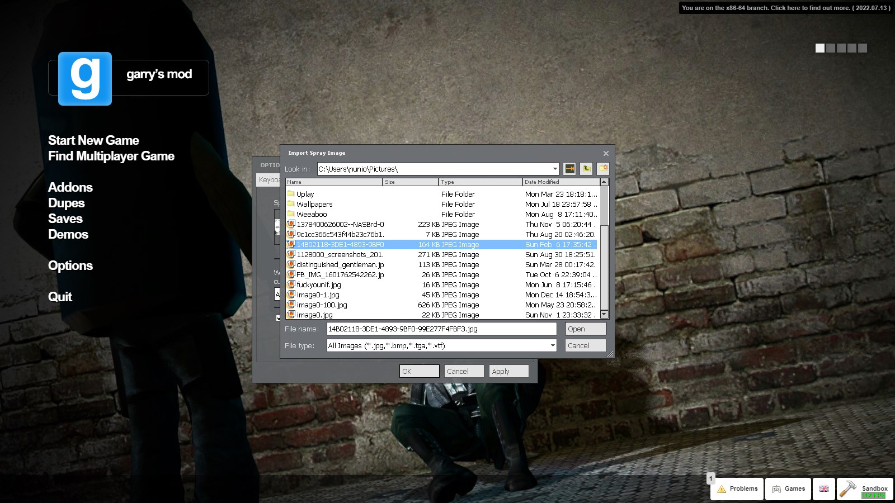Select file icon for fuckyounif.jpg
895x503 pixels.
pyautogui.click(x=291, y=284)
